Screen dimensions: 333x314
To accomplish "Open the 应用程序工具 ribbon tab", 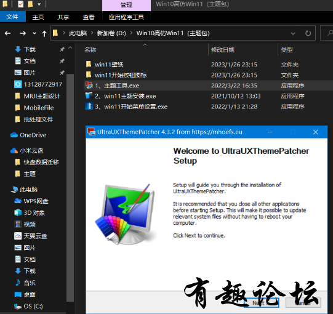I will (x=126, y=17).
